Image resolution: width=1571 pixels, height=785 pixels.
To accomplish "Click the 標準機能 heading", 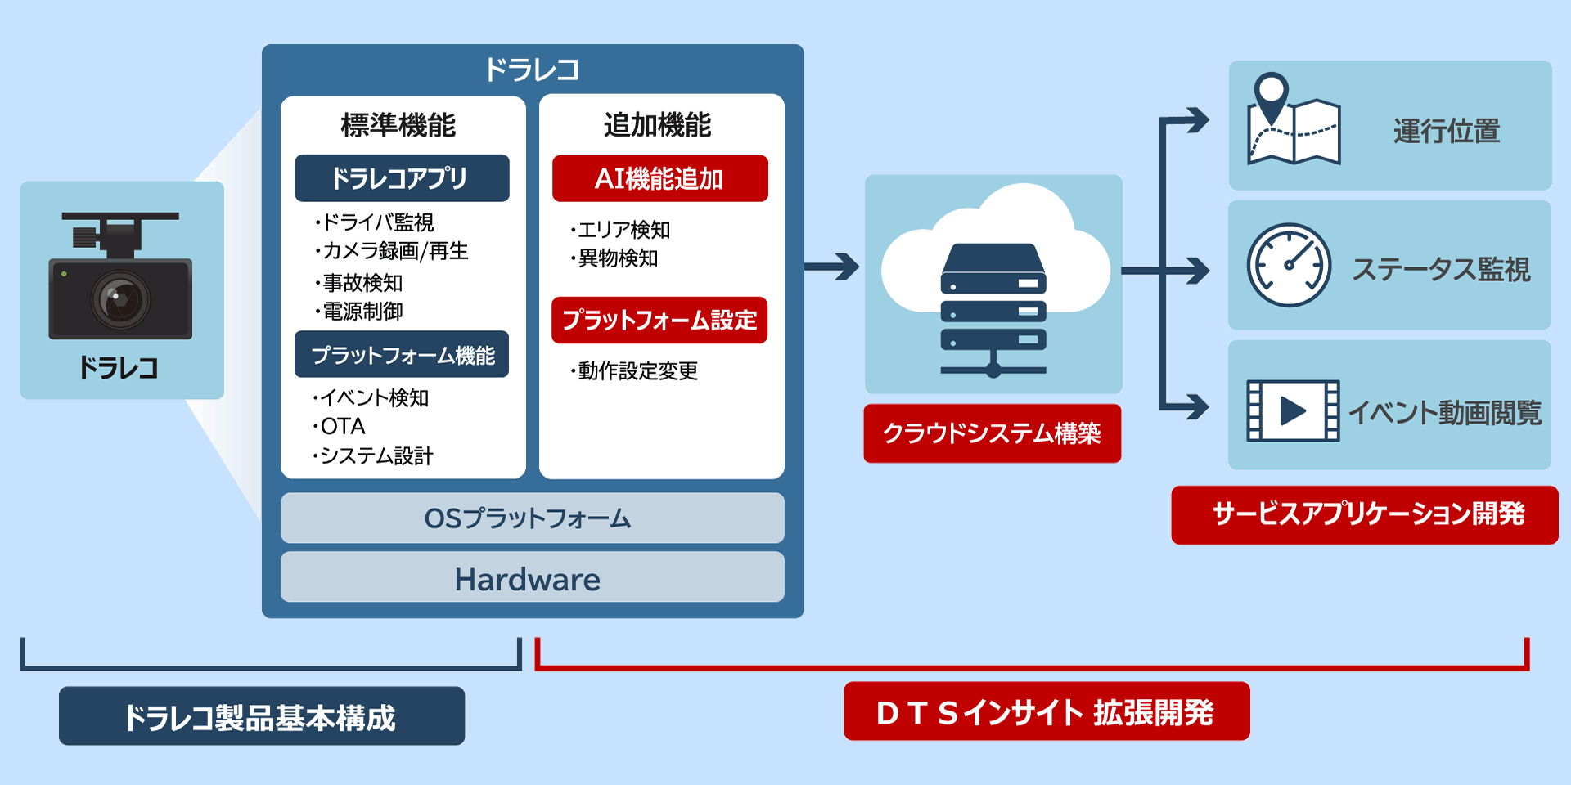I will coord(398,125).
